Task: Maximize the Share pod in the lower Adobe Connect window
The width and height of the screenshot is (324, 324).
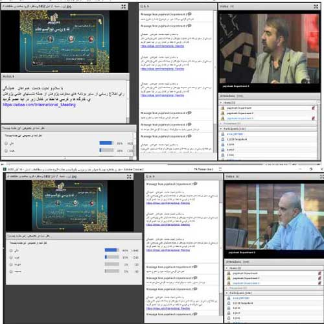Action: point(129,177)
